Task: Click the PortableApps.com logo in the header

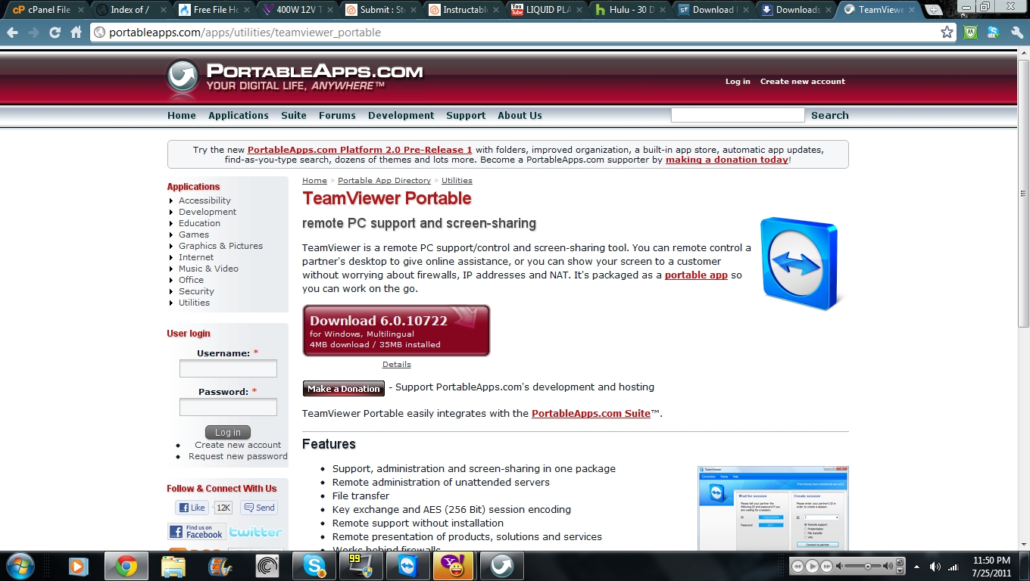Action: 295,77
